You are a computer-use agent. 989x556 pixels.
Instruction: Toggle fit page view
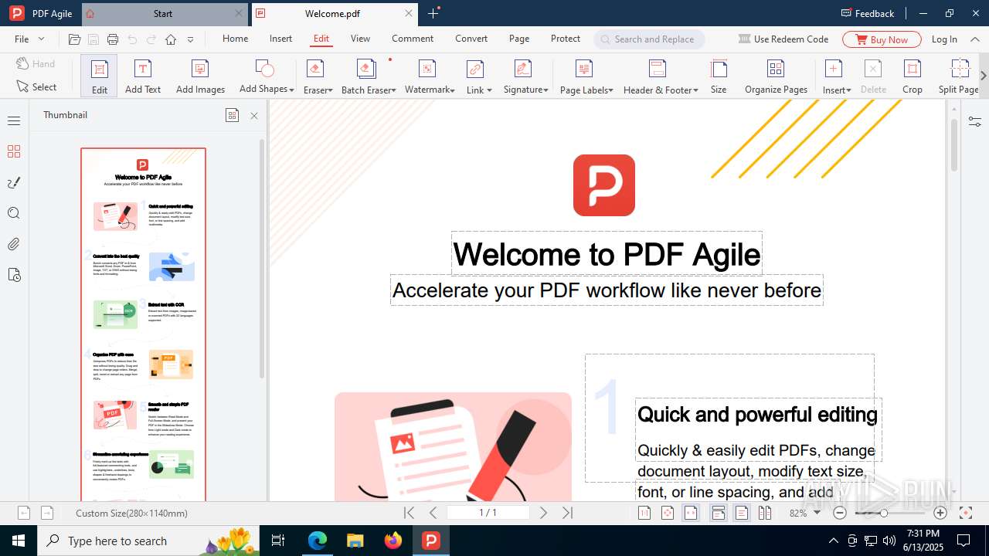[668, 513]
